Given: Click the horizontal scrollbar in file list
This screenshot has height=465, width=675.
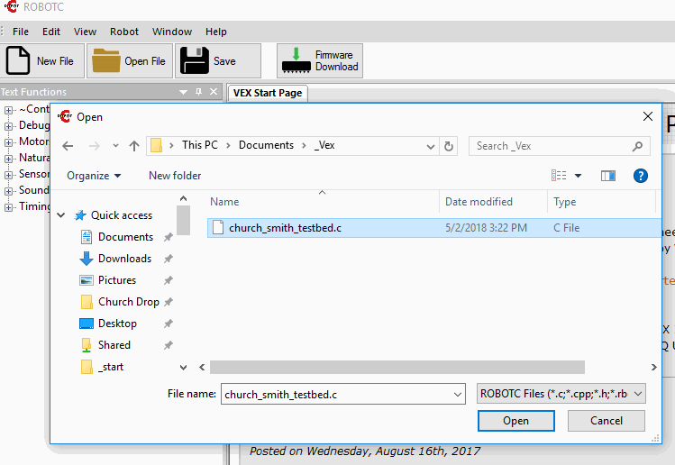Looking at the screenshot, I should point(397,367).
